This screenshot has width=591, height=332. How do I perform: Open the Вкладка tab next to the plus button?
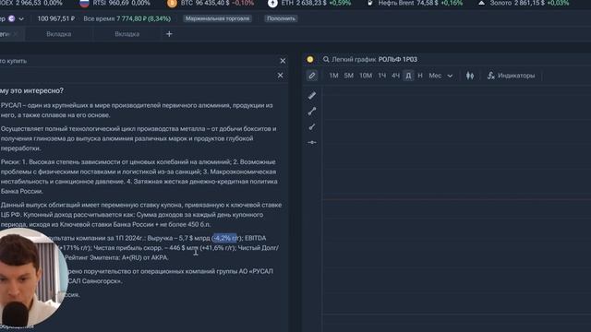point(127,34)
